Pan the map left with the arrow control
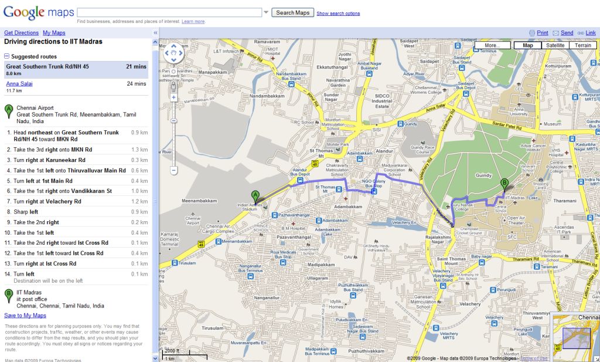 click(167, 53)
